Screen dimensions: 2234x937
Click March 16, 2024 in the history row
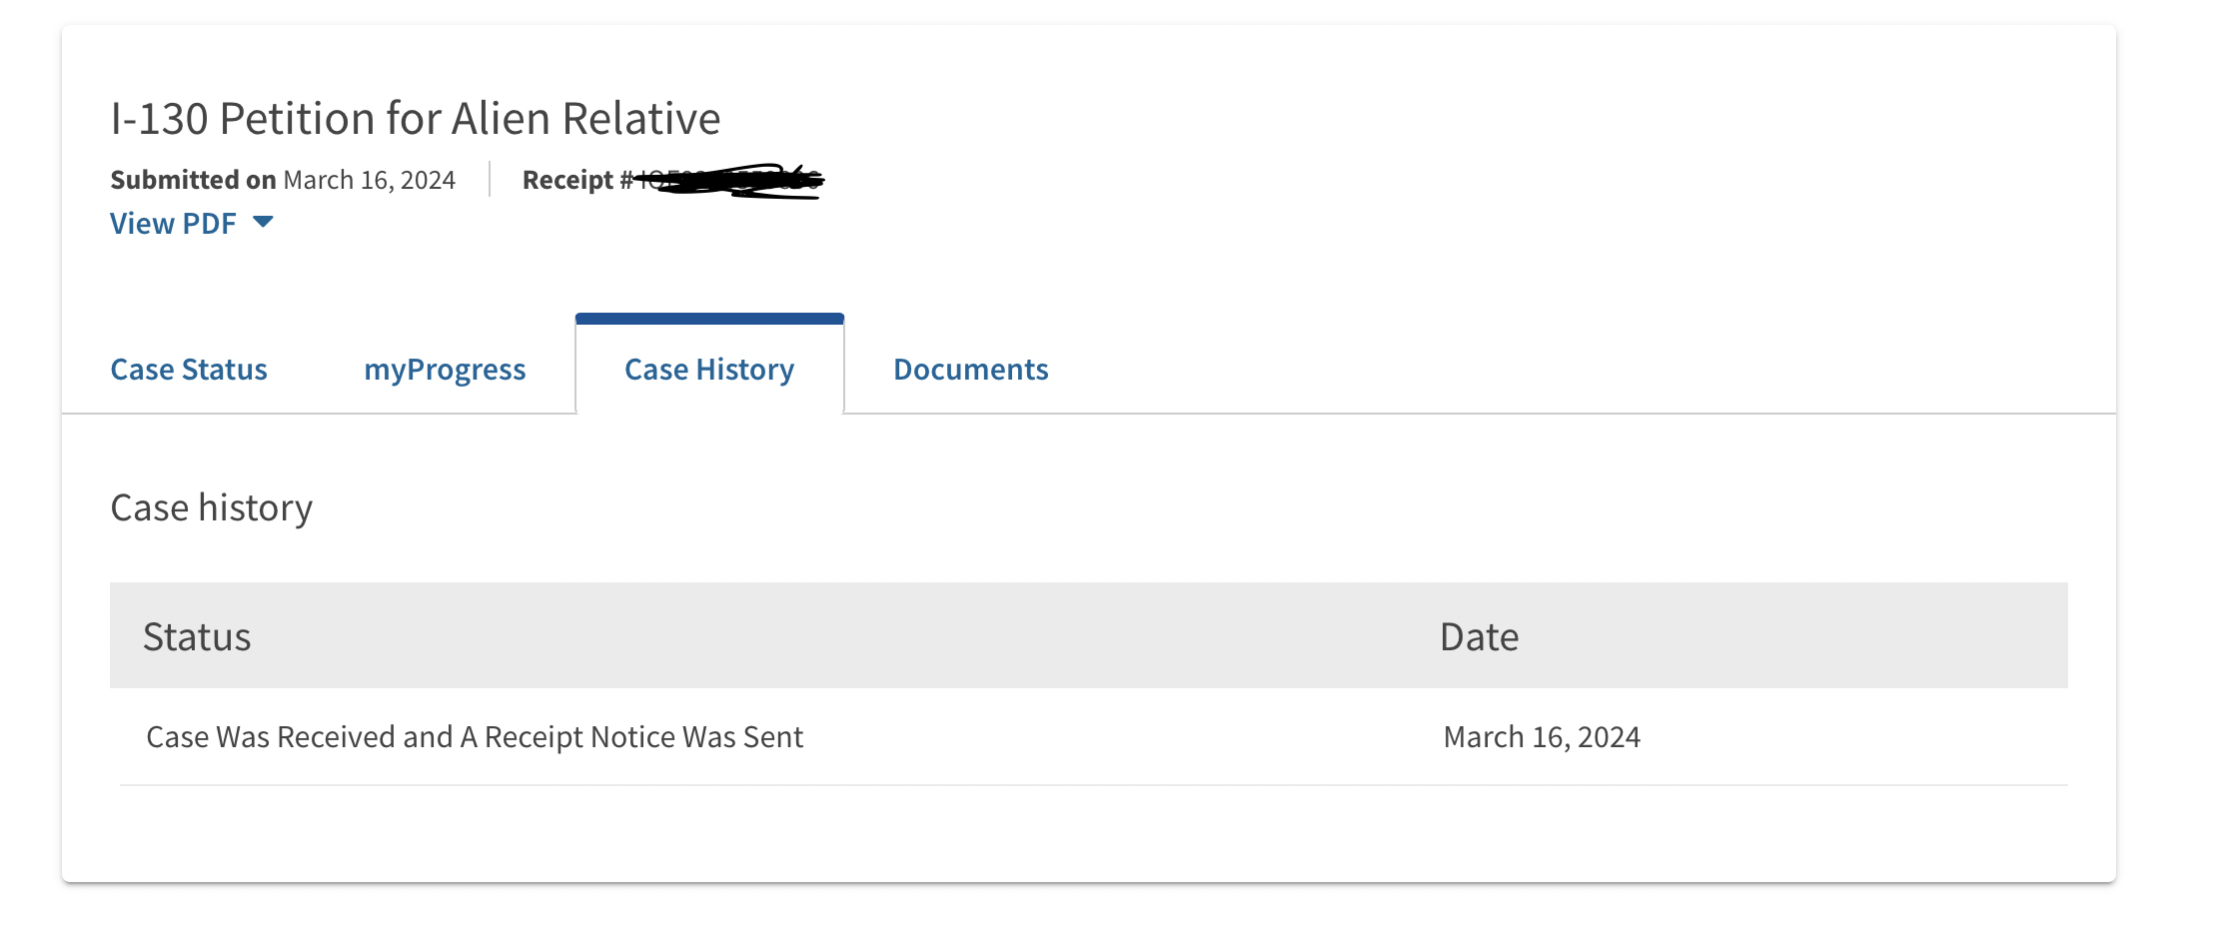(1542, 737)
